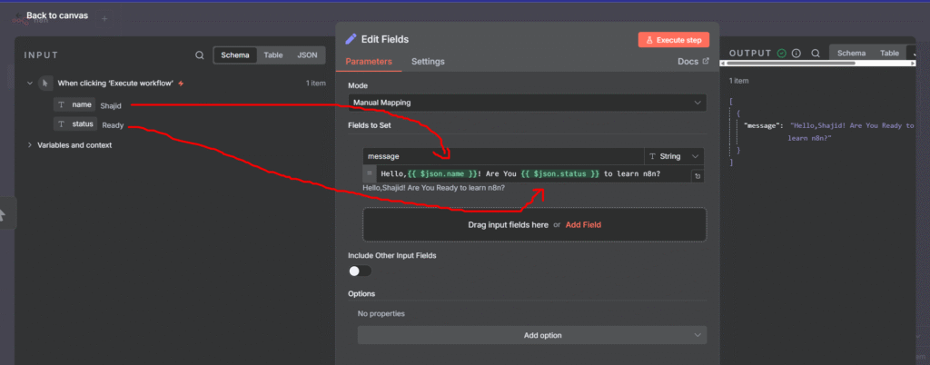Switch INPUT view to JSON
This screenshot has width=930, height=365.
coord(307,55)
